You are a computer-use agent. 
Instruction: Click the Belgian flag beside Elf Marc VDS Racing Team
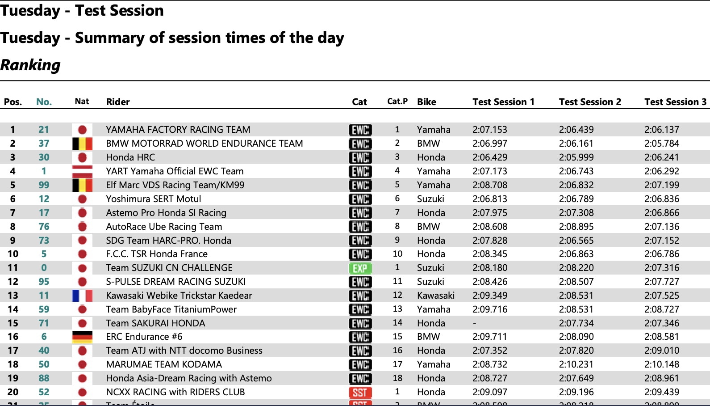pos(82,185)
